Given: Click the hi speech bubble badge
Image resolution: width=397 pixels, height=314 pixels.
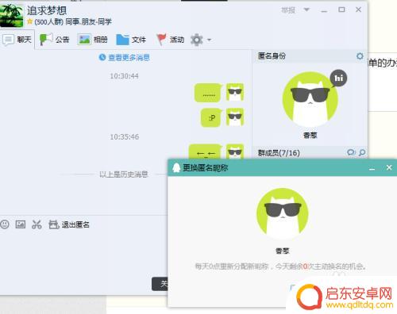Looking at the screenshot, I should (x=339, y=78).
